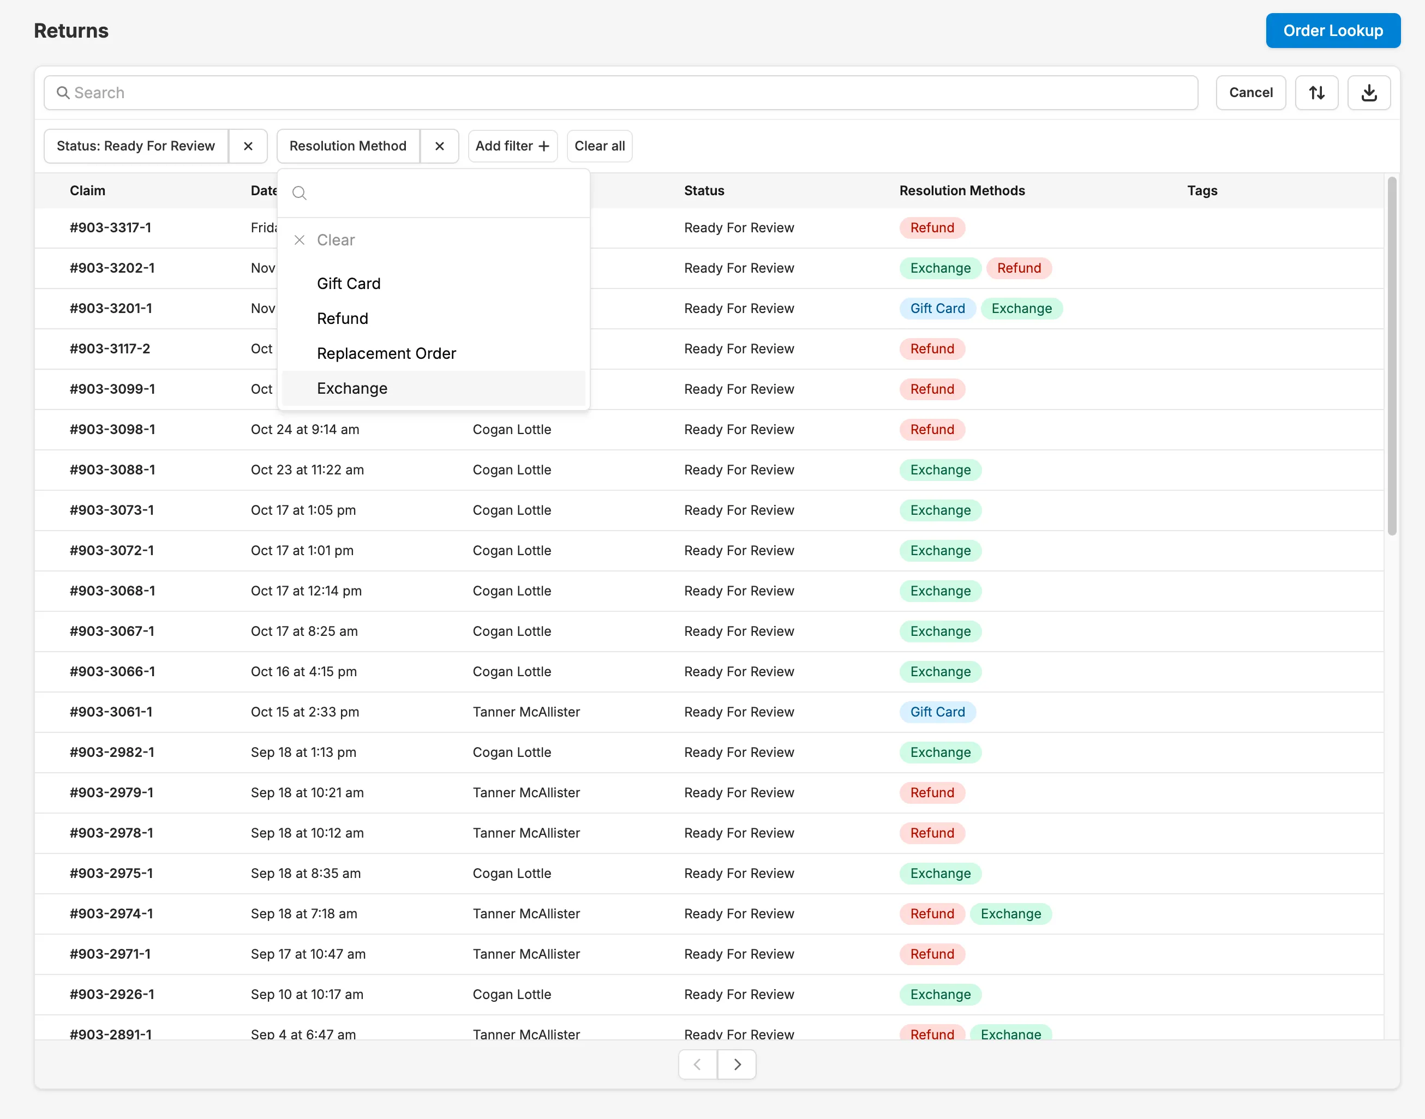Image resolution: width=1425 pixels, height=1119 pixels.
Task: Open the Resolution Method filter dropdown
Action: 348,146
